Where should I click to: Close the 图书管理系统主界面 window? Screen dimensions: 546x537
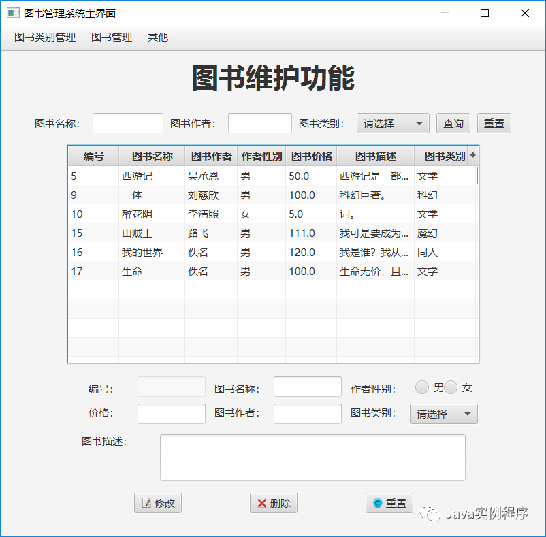[x=525, y=13]
